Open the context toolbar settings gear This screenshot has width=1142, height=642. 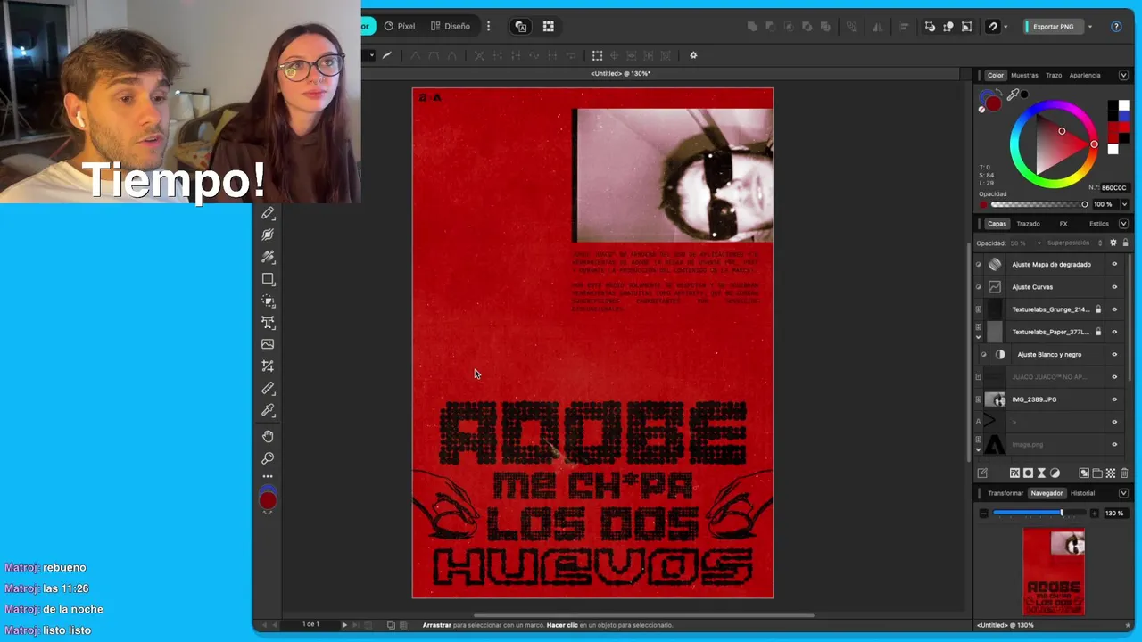click(x=693, y=55)
